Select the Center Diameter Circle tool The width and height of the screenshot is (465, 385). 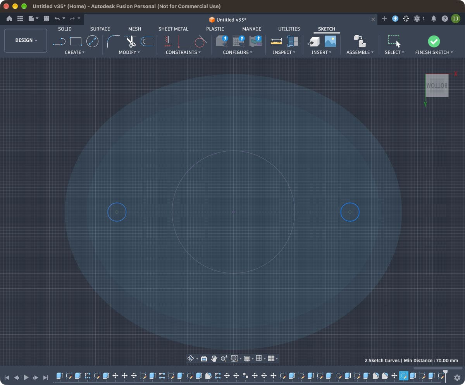(x=92, y=41)
